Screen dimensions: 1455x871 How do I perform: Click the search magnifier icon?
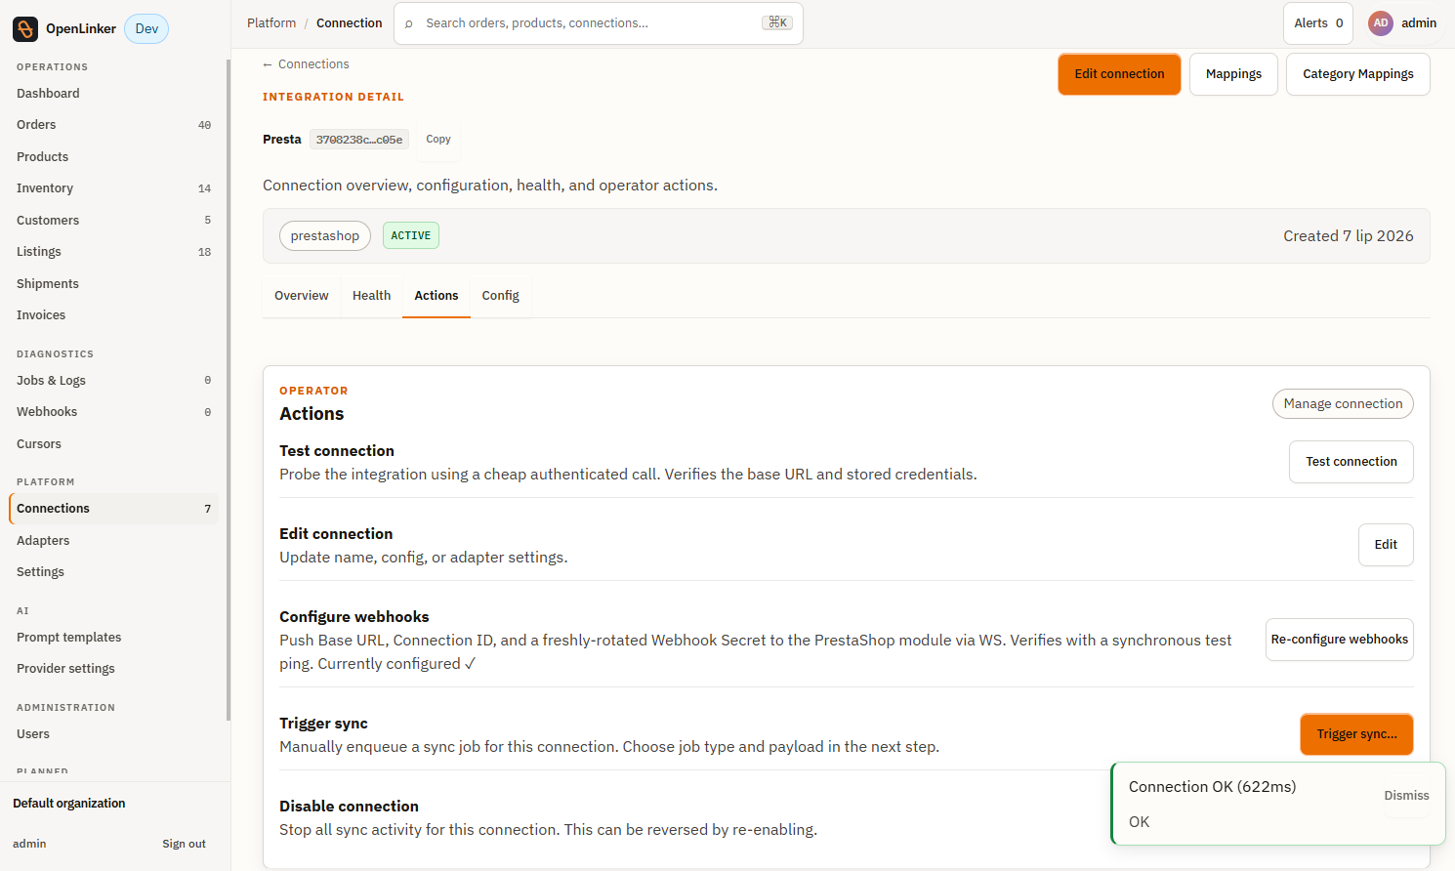coord(408,23)
